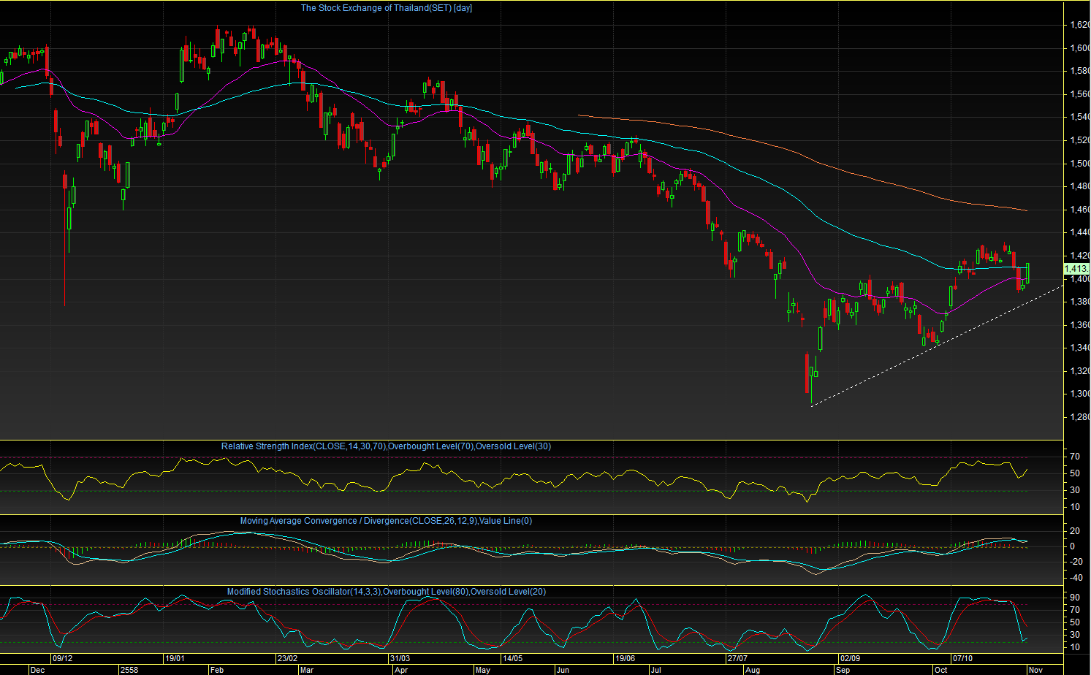Screen dimensions: 1091x675
Task: Click the 2558 year label
Action: (x=129, y=670)
